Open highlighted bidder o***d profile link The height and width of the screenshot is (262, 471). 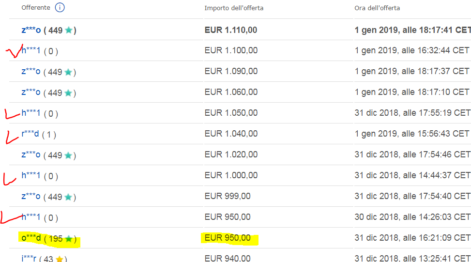click(x=31, y=238)
